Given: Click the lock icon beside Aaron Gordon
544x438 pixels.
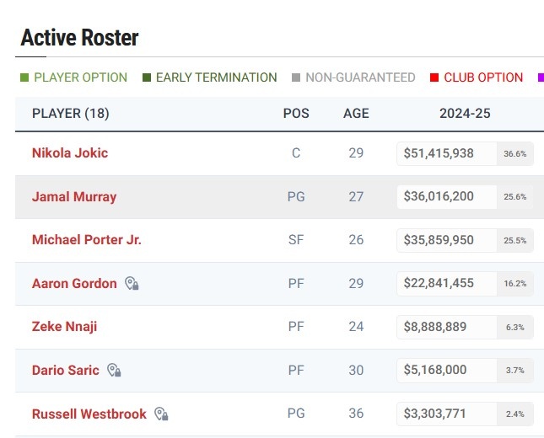Looking at the screenshot, I should [132, 284].
